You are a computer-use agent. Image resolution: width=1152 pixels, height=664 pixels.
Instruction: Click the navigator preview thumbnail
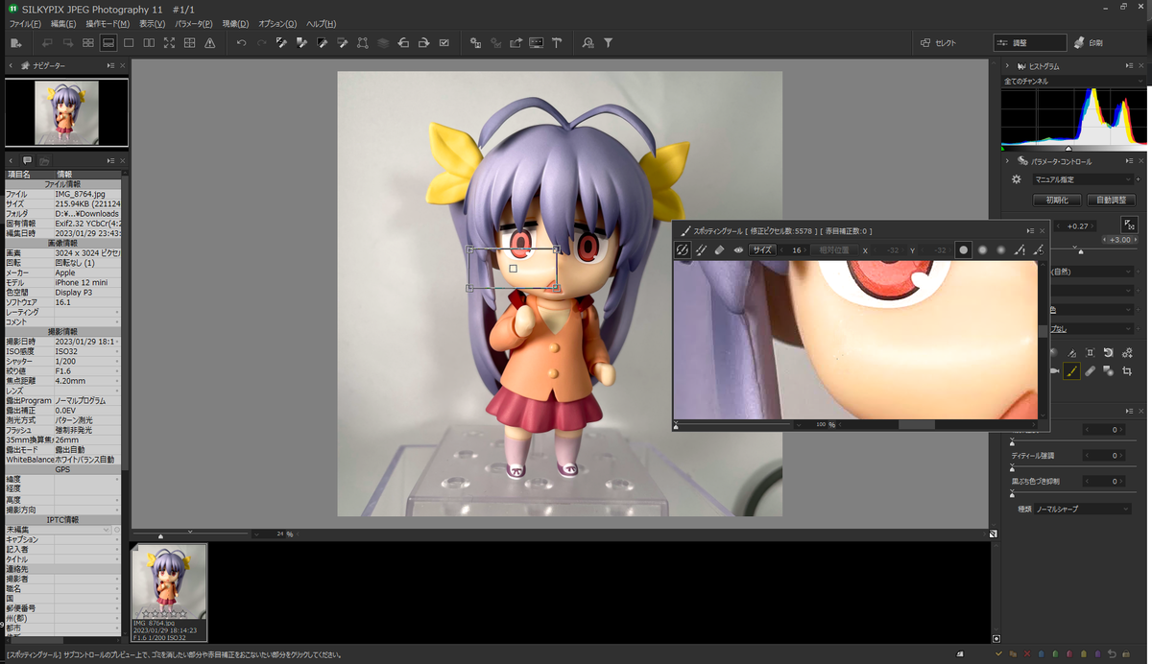pos(67,112)
